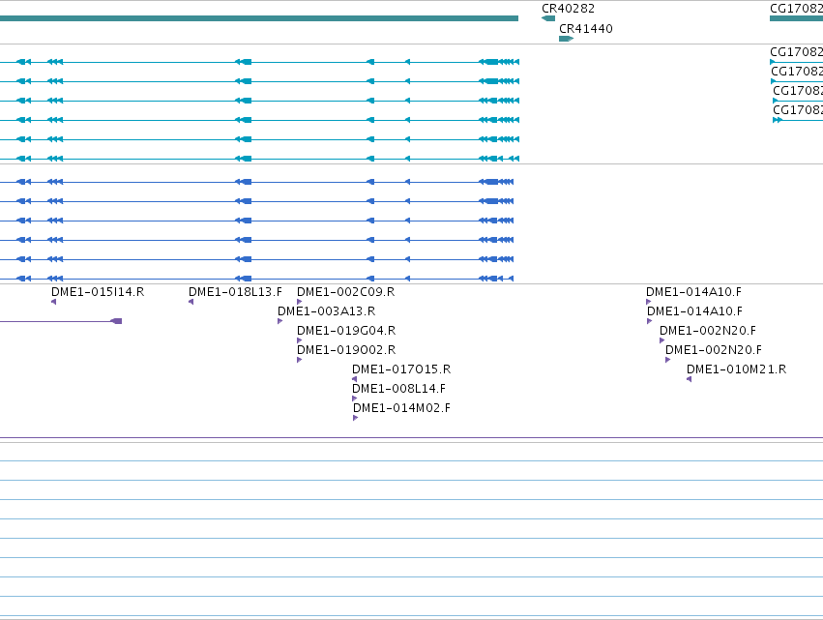Select the DME1-014M02.F feature label
This screenshot has height=620, width=823.
pyautogui.click(x=401, y=408)
